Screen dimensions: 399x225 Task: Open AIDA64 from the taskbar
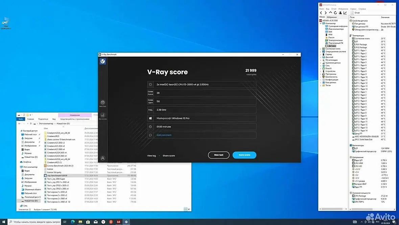coord(119,222)
